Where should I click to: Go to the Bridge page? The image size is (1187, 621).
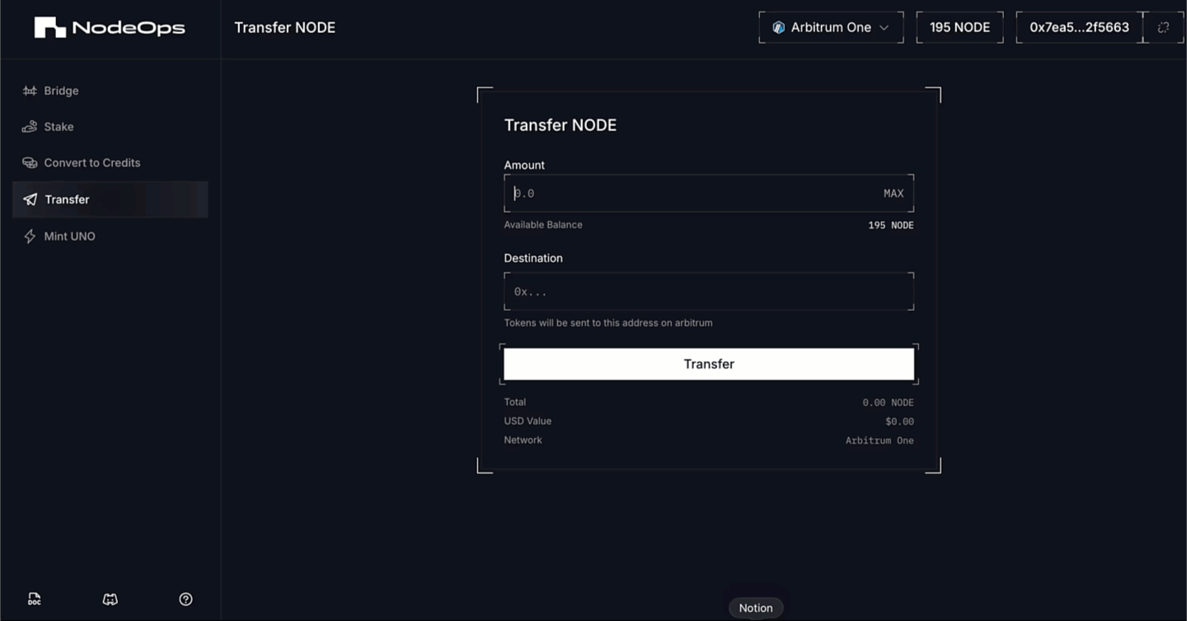pos(110,91)
